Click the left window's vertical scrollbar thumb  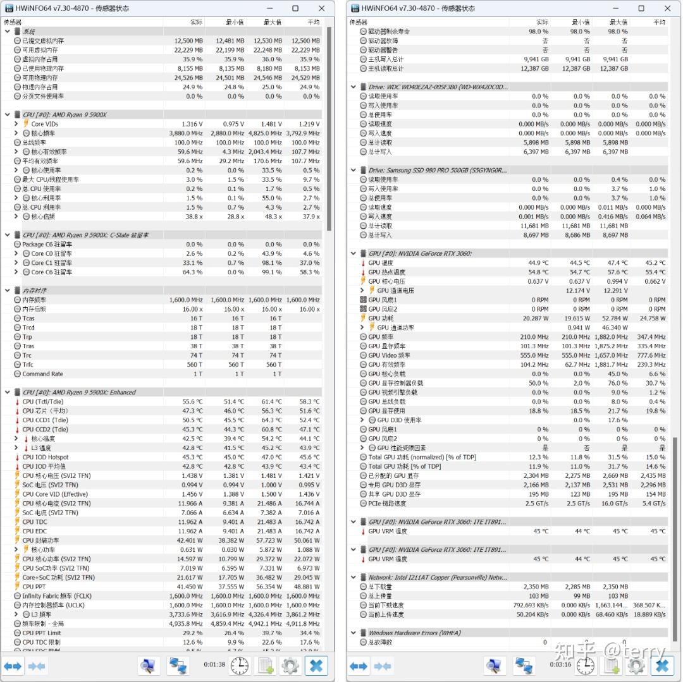[329, 129]
